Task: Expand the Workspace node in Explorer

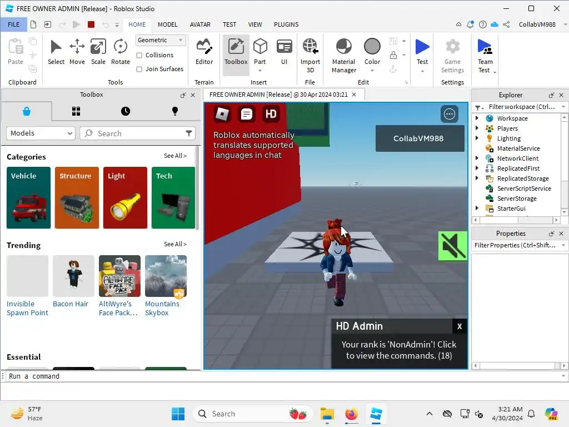Action: click(477, 118)
